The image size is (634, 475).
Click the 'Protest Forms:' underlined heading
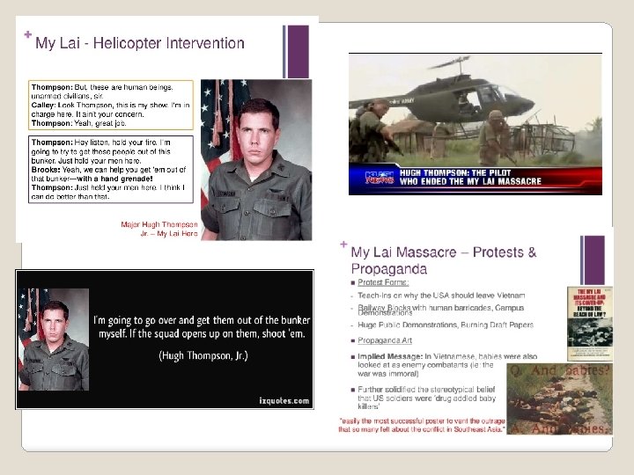click(383, 282)
